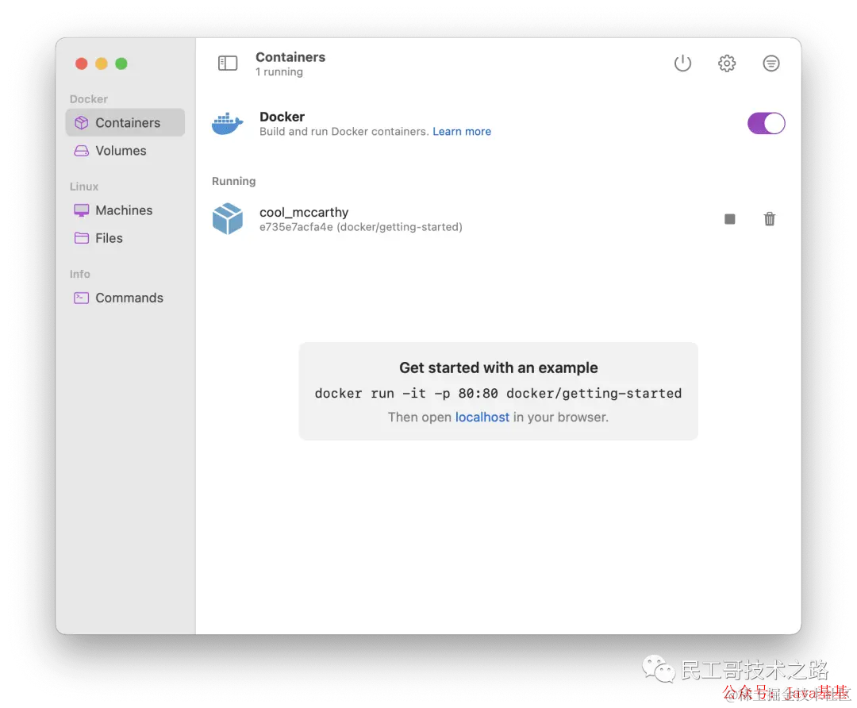The height and width of the screenshot is (708, 857).
Task: Turn off the Docker toggle switch
Action: (x=766, y=124)
